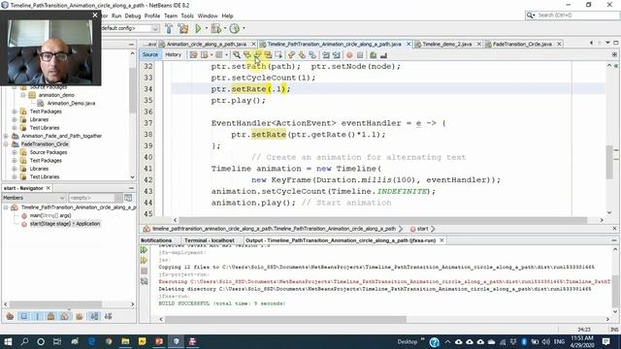Open the Terminal - localhost tab
Screen dimensions: 621x349
[210, 240]
